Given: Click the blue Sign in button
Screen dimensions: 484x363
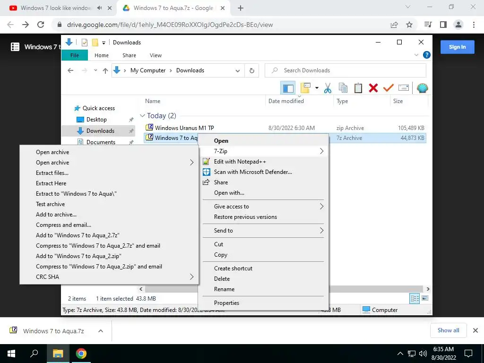Looking at the screenshot, I should 457,47.
